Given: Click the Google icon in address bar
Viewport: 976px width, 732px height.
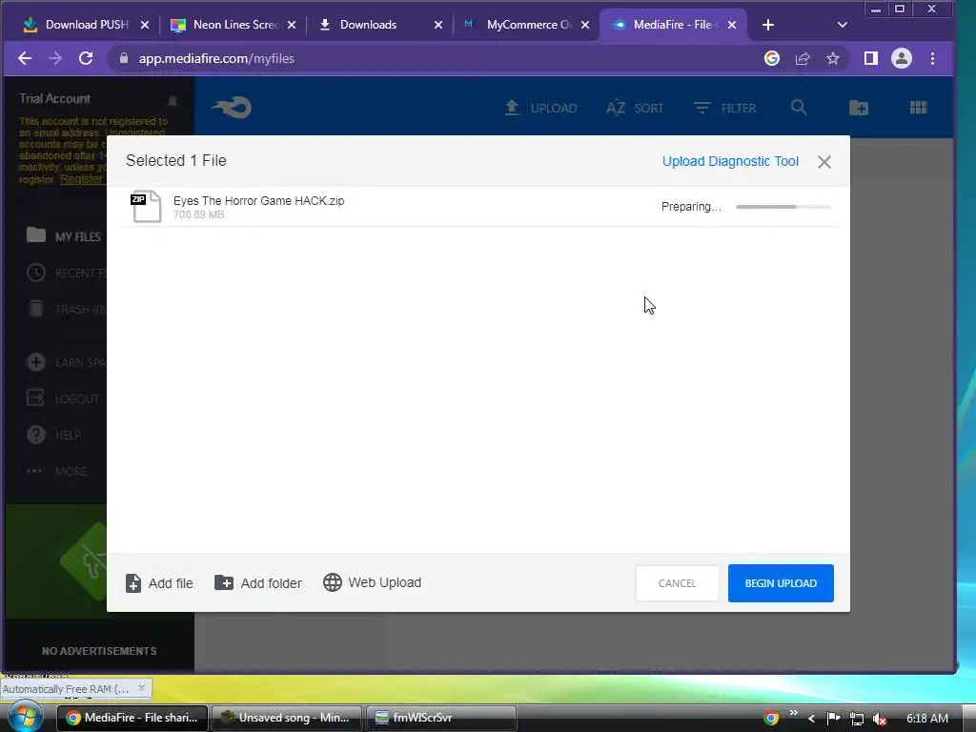Looking at the screenshot, I should (x=772, y=58).
